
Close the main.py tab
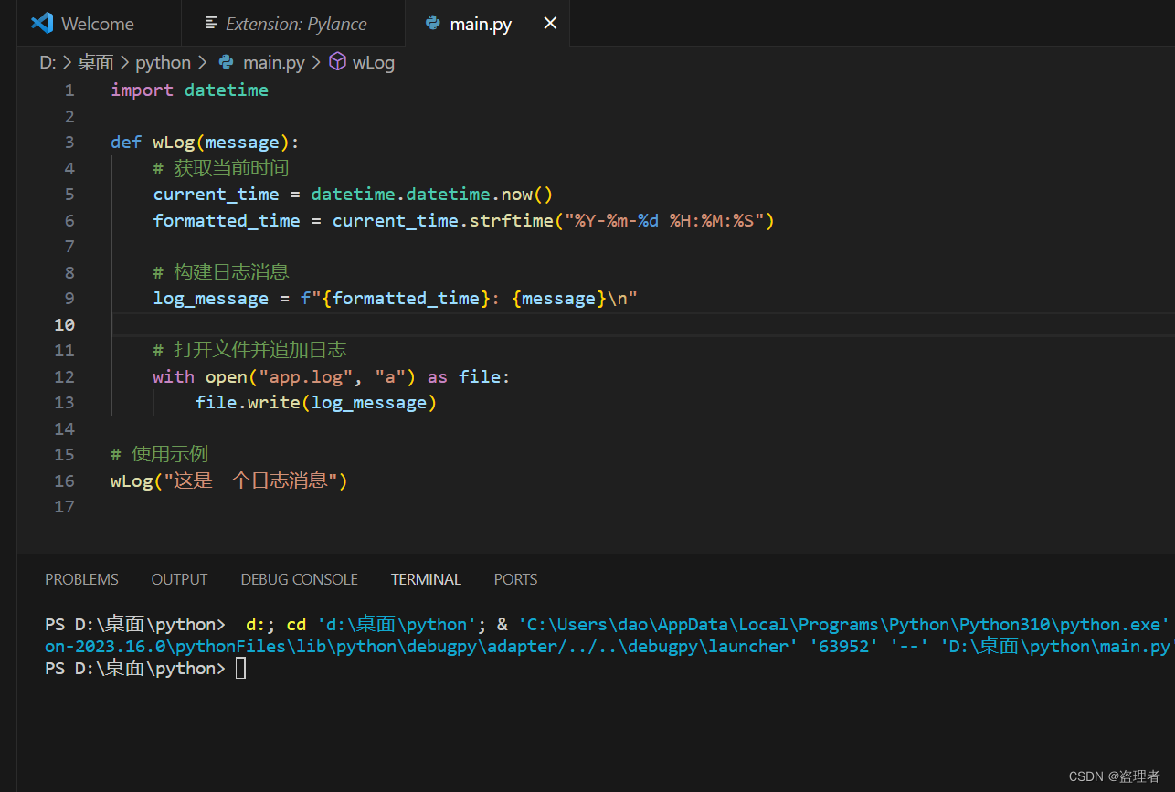pos(550,23)
